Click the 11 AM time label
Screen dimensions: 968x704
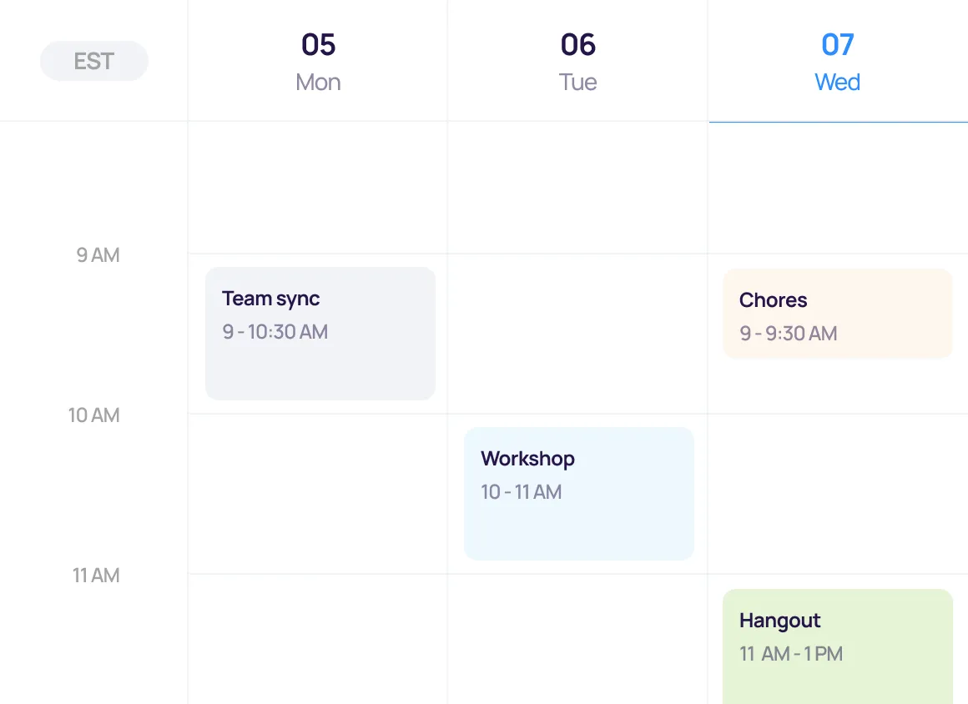[95, 576]
